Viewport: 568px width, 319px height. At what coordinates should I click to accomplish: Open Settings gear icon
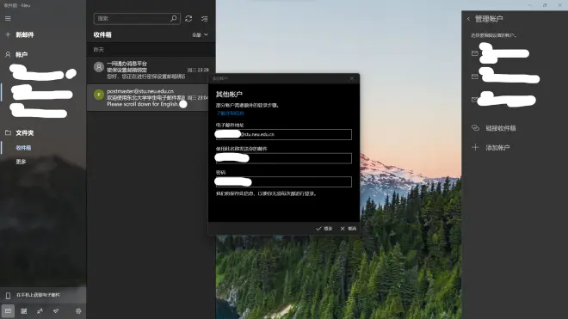pos(78,311)
